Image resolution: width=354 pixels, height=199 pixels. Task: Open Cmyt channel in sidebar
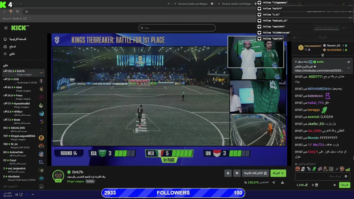(x=23, y=162)
